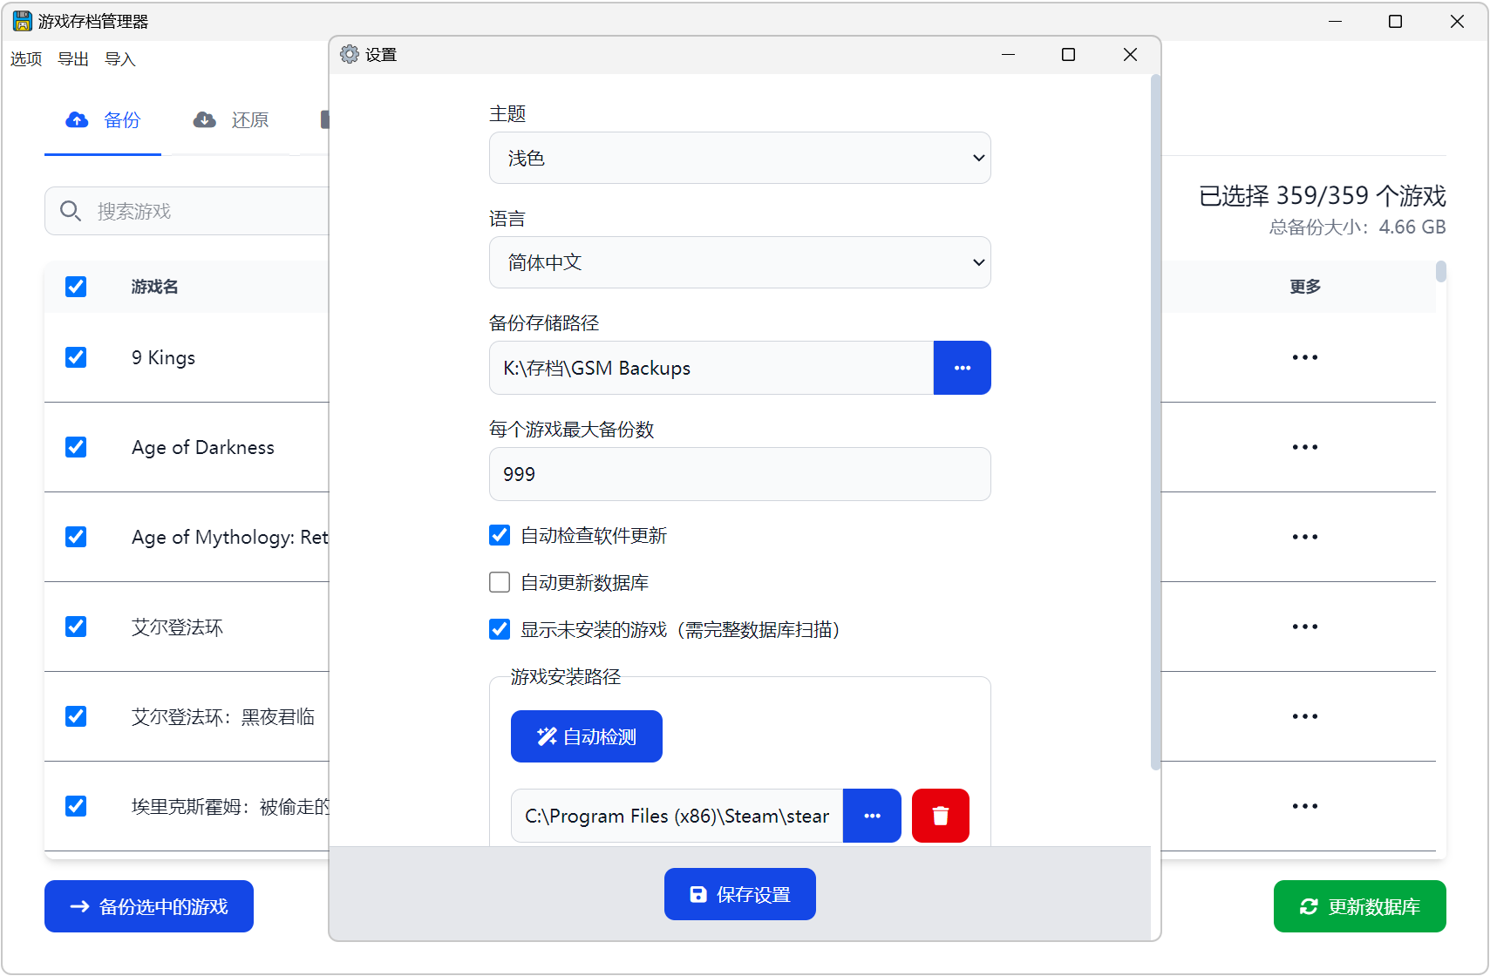This screenshot has height=976, width=1490.
Task: Uncheck the 艾尔登法环：黑夜君临 checkbox
Action: click(x=76, y=716)
